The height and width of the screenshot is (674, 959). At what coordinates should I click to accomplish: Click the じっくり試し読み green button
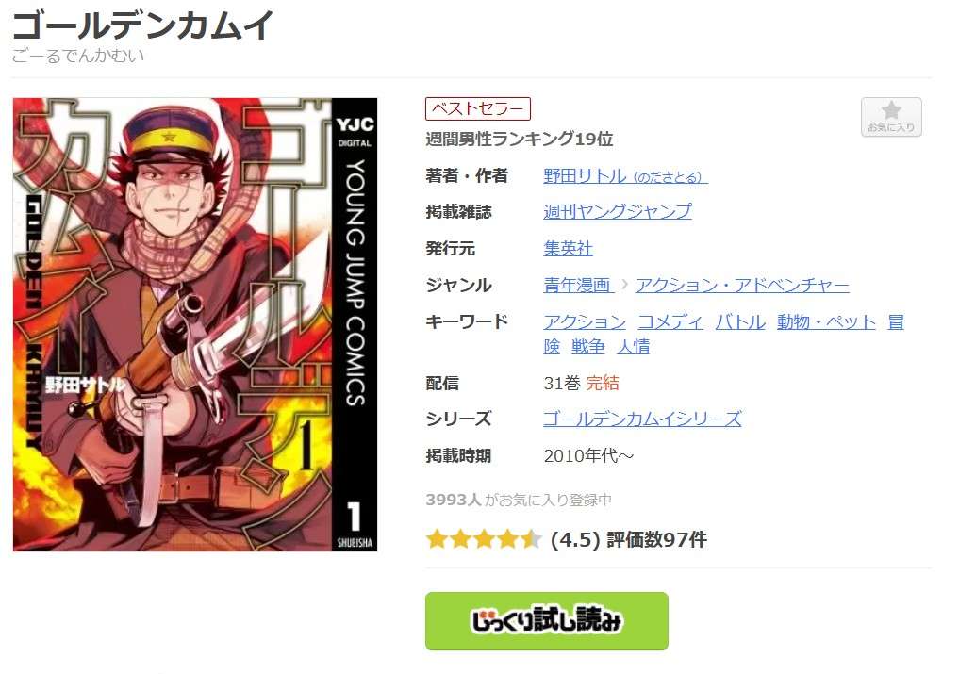(x=546, y=621)
